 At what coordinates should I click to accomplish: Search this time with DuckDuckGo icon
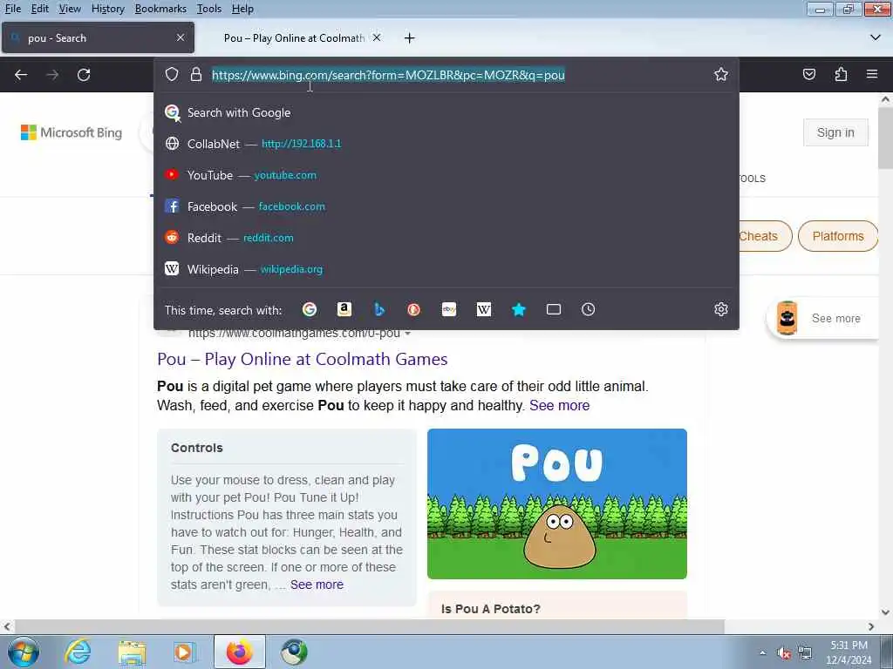tap(414, 309)
